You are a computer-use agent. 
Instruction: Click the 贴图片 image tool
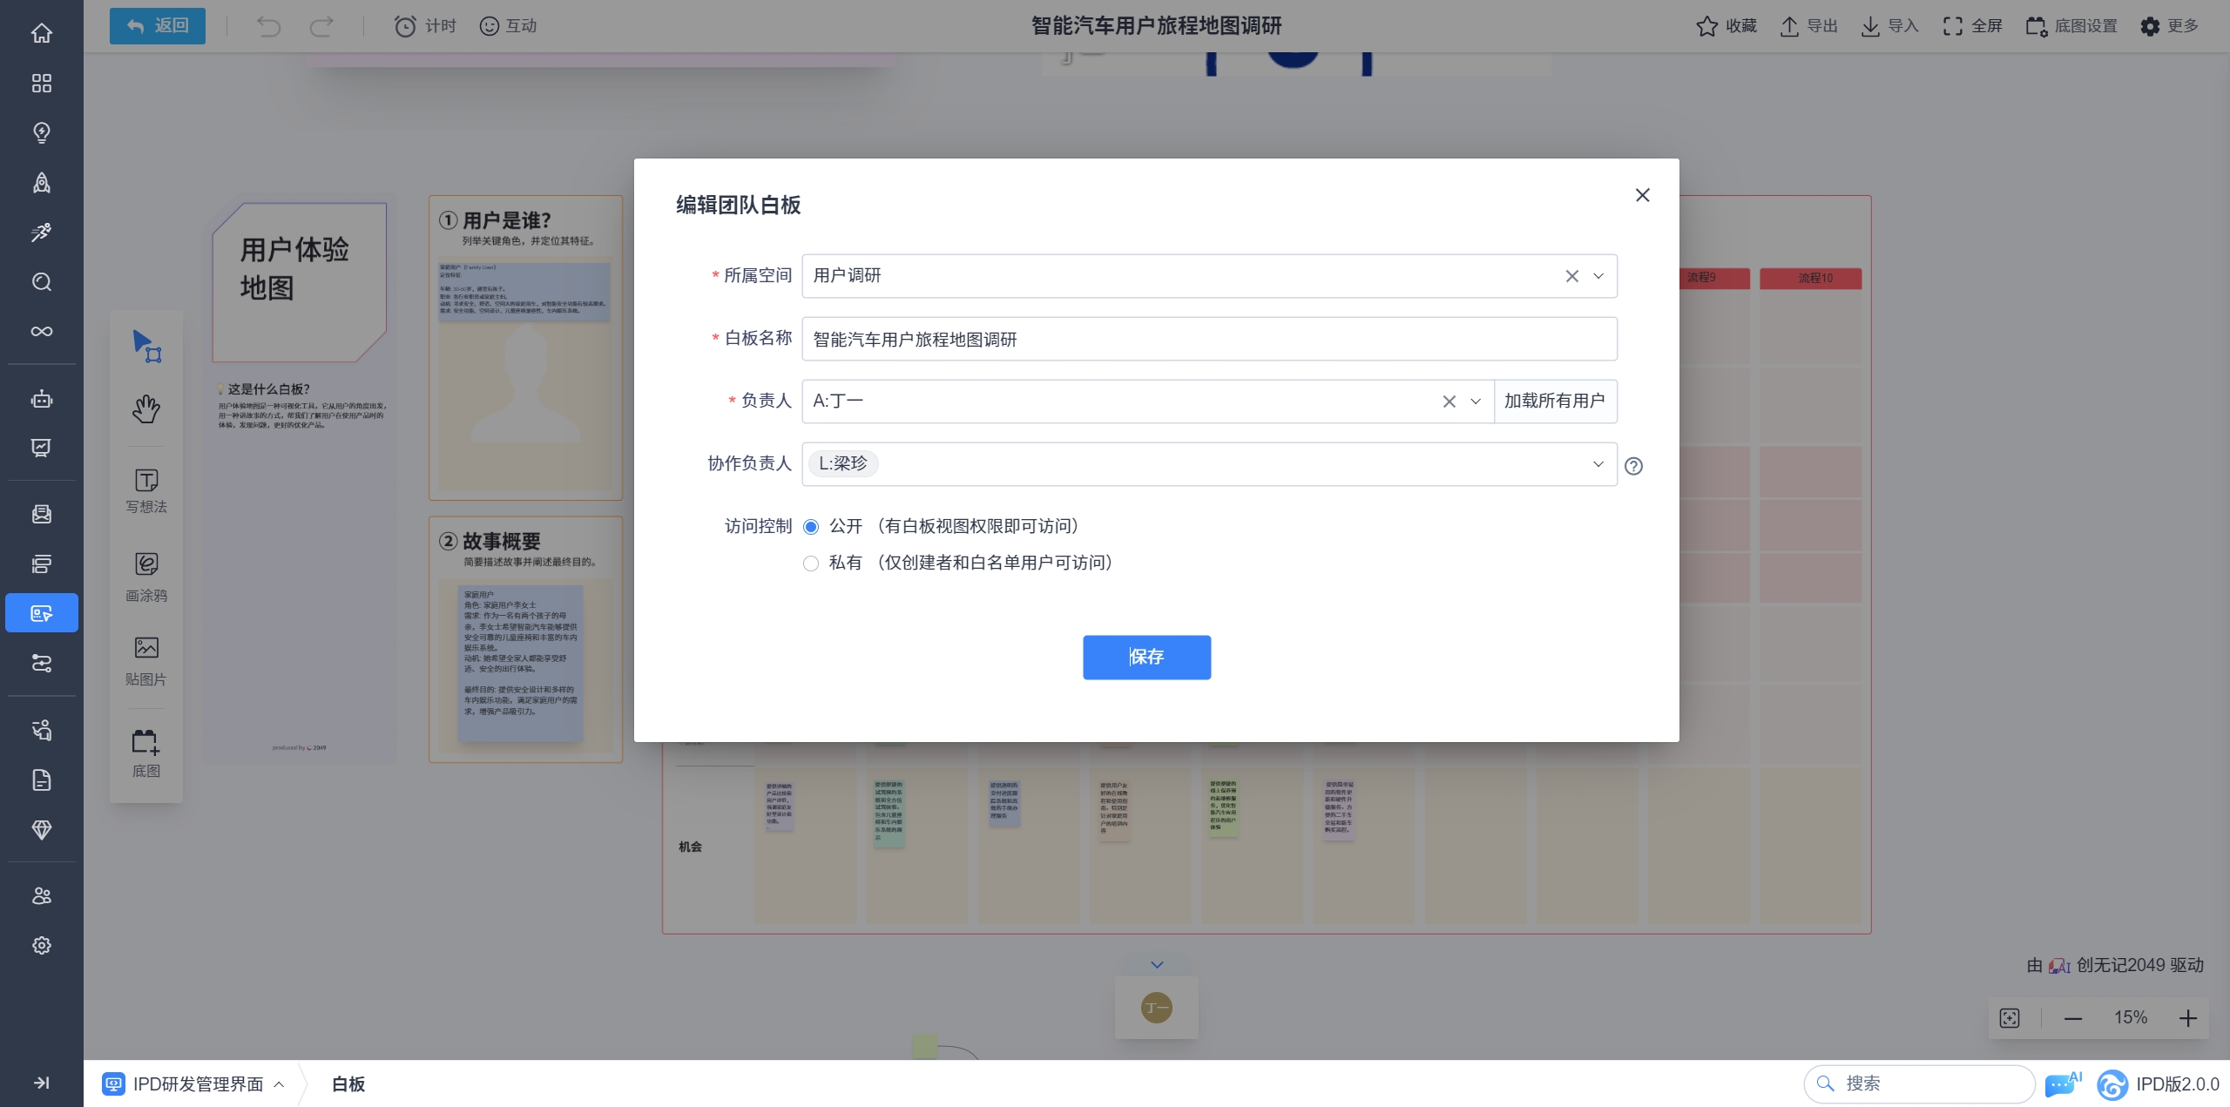(x=145, y=659)
